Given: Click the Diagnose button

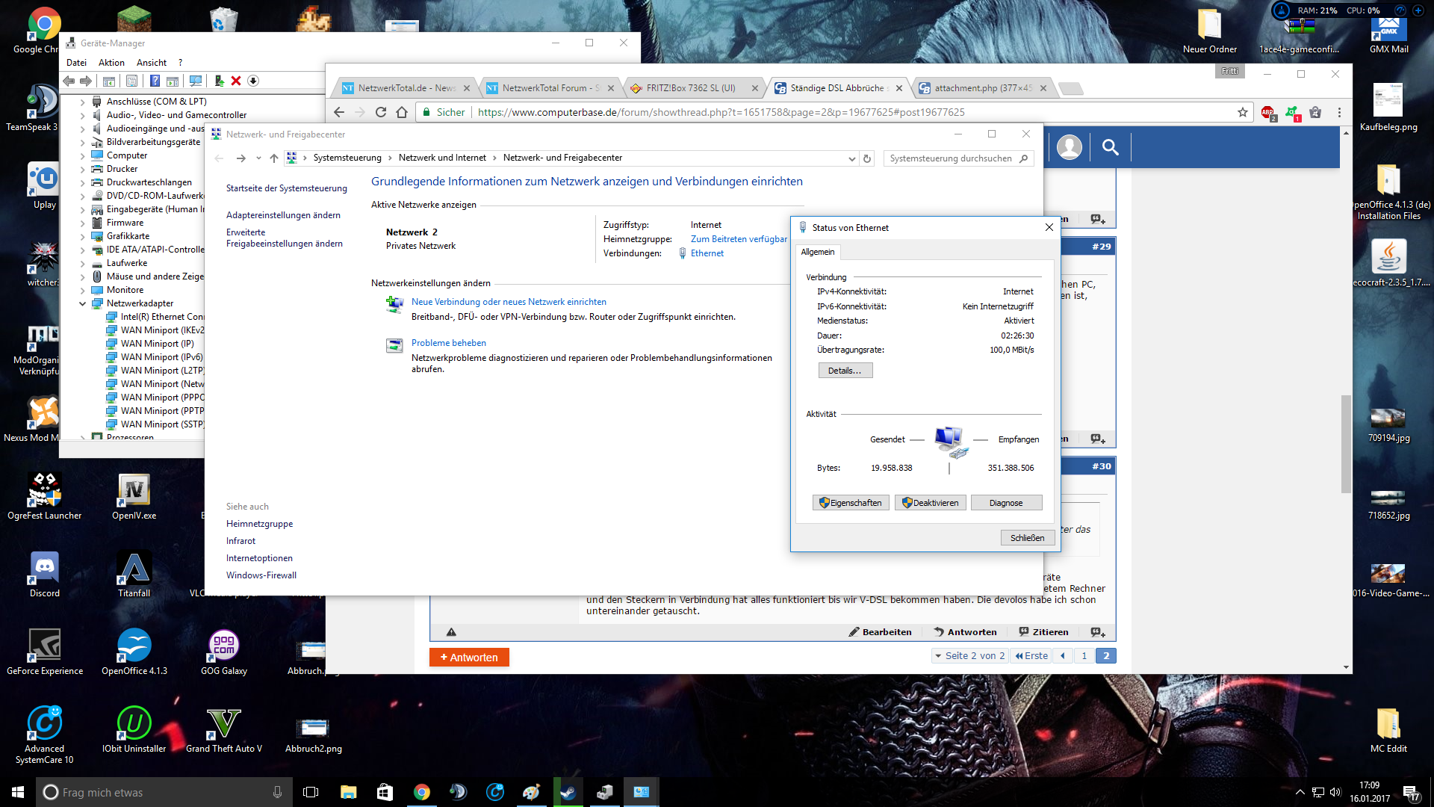Looking at the screenshot, I should click(1005, 503).
